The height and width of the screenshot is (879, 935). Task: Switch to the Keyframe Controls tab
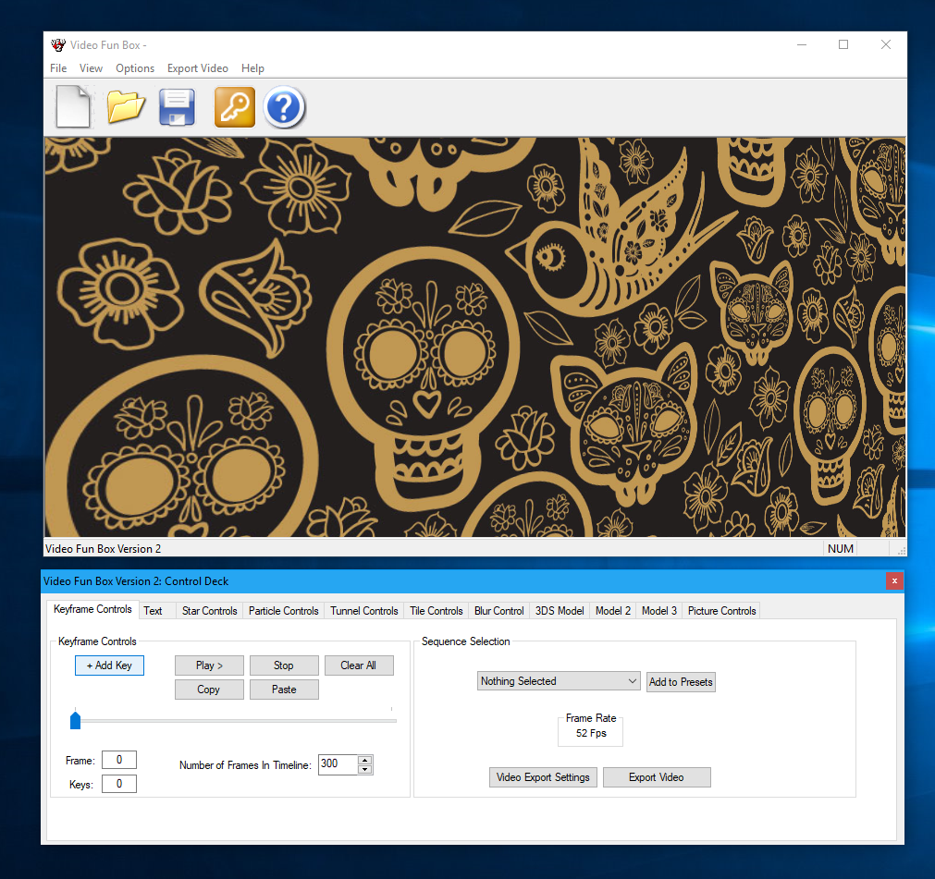tap(92, 609)
